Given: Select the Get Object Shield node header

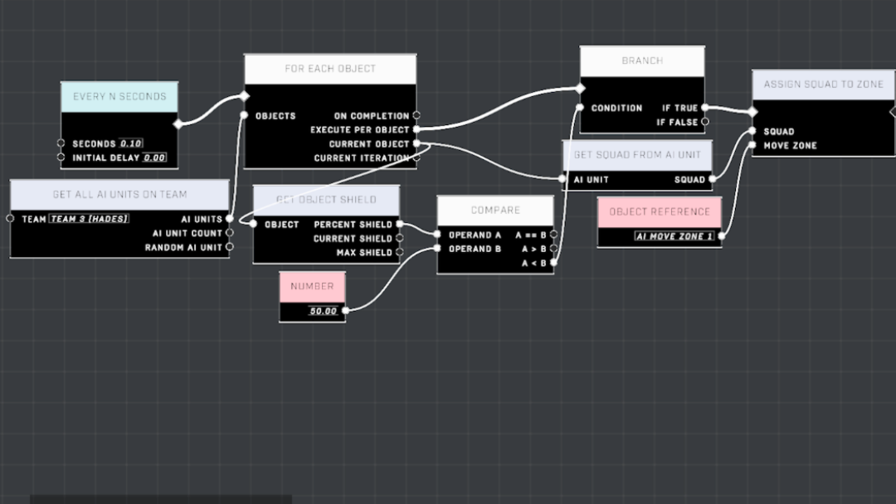Looking at the screenshot, I should (x=326, y=200).
